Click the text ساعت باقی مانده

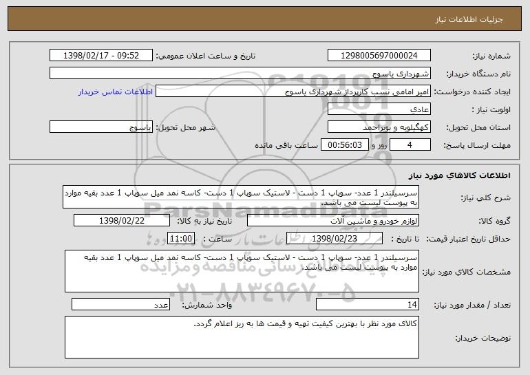click(286, 145)
